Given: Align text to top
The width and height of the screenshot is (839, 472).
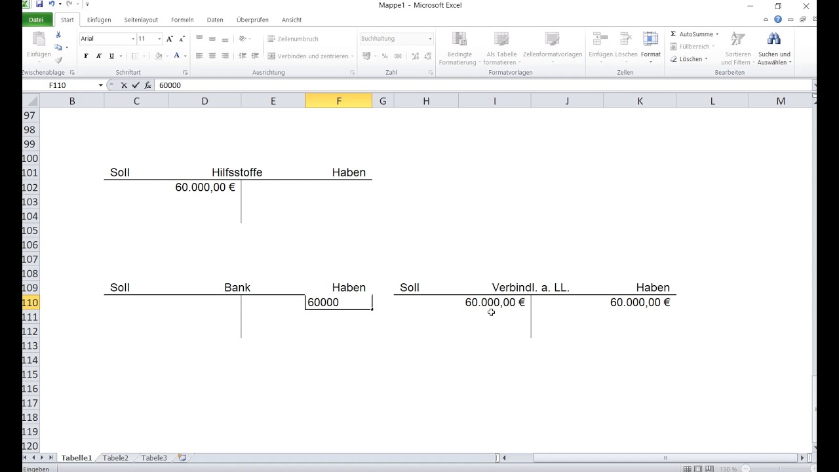Looking at the screenshot, I should click(199, 39).
